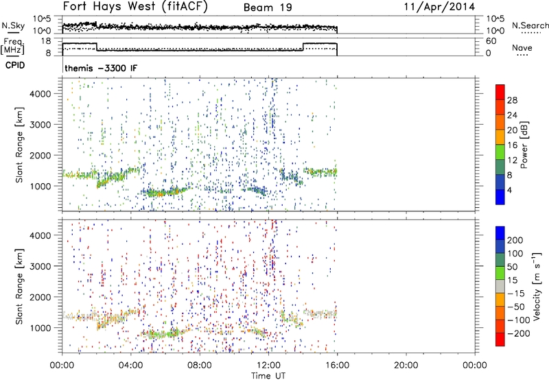Click the 'N.Sky' axis label
Image resolution: width=549 pixels, height=380 pixels.
click(13, 25)
